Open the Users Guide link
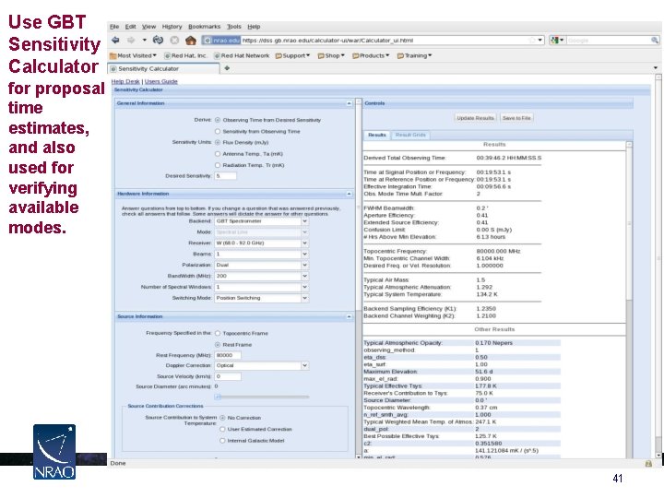This screenshot has height=498, width=664. [160, 81]
